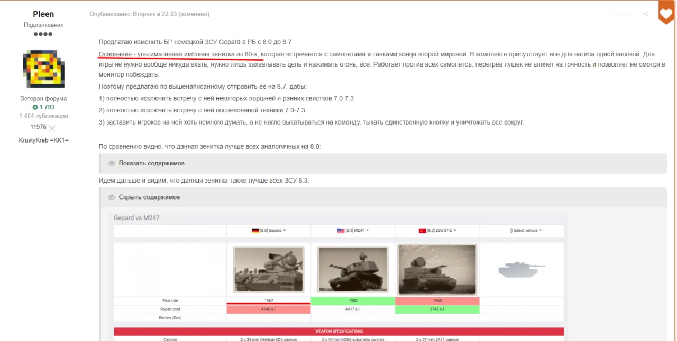
Task: Click the heart like badge
Action: click(x=666, y=13)
